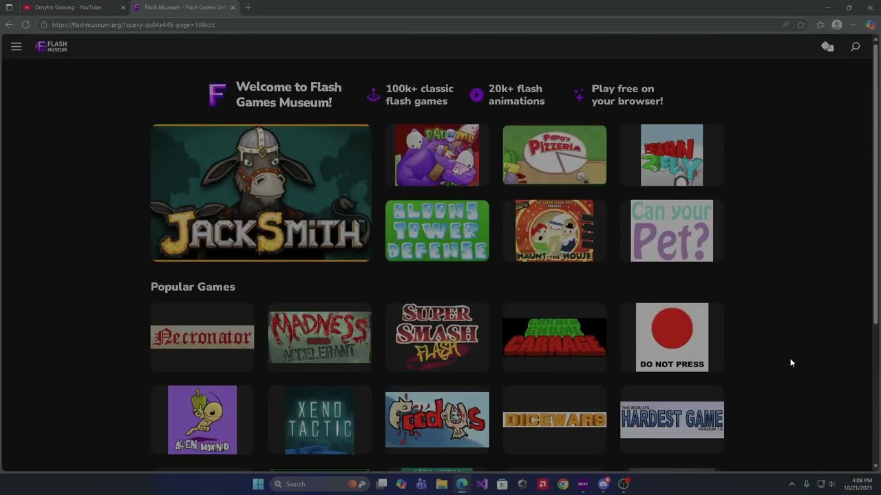Click Play free on your browser text
881x495 pixels.
point(627,95)
